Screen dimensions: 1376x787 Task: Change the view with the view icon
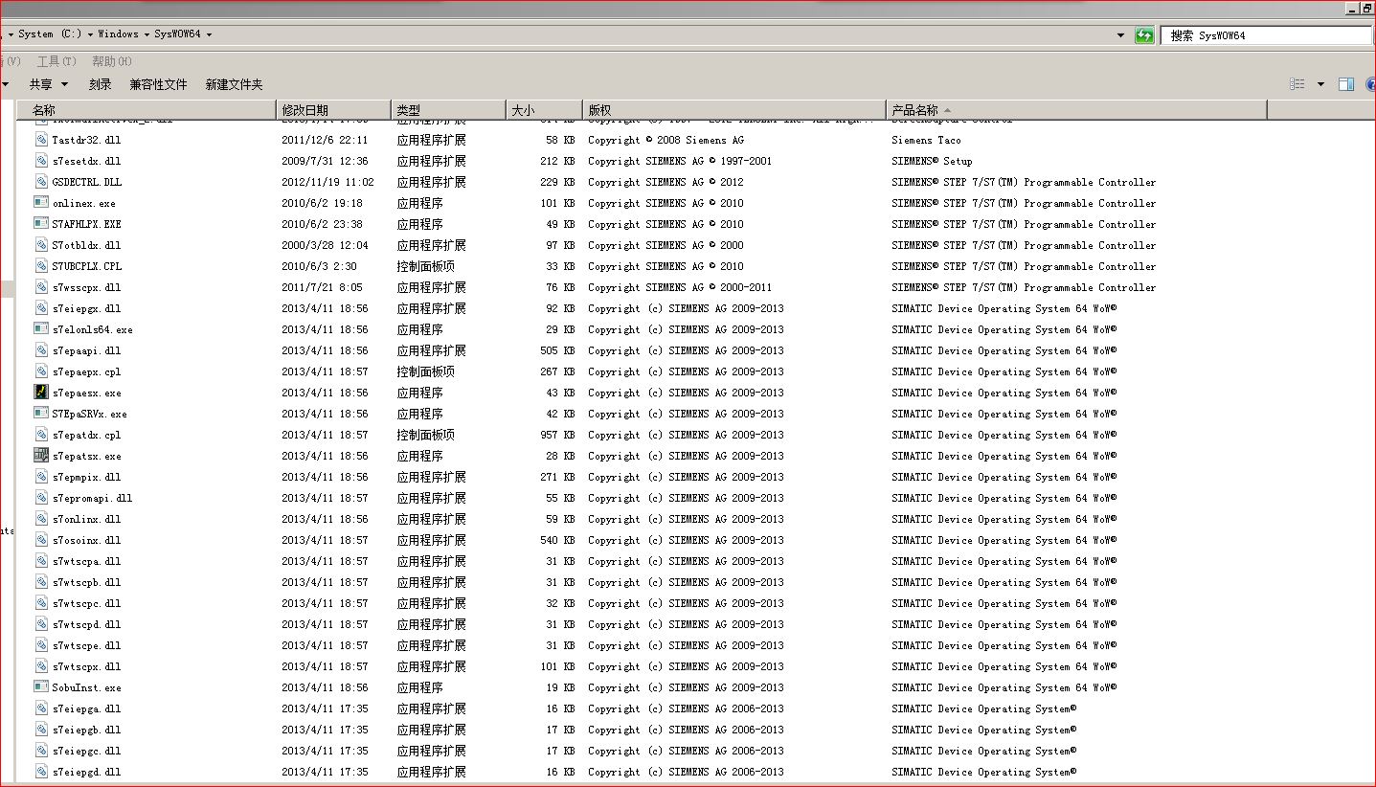click(1297, 84)
